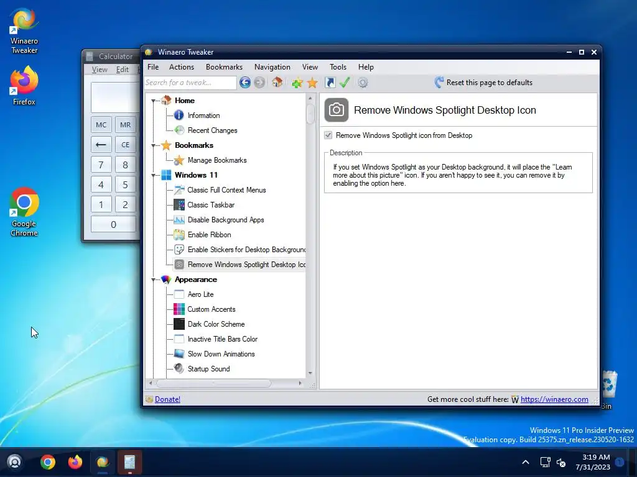Click the Enable Ribbon tree icon
Image resolution: width=637 pixels, height=477 pixels.
tap(179, 234)
